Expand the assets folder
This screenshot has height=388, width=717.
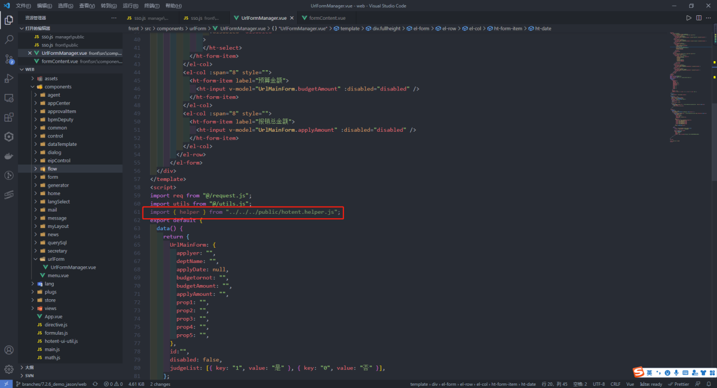pyautogui.click(x=33, y=79)
